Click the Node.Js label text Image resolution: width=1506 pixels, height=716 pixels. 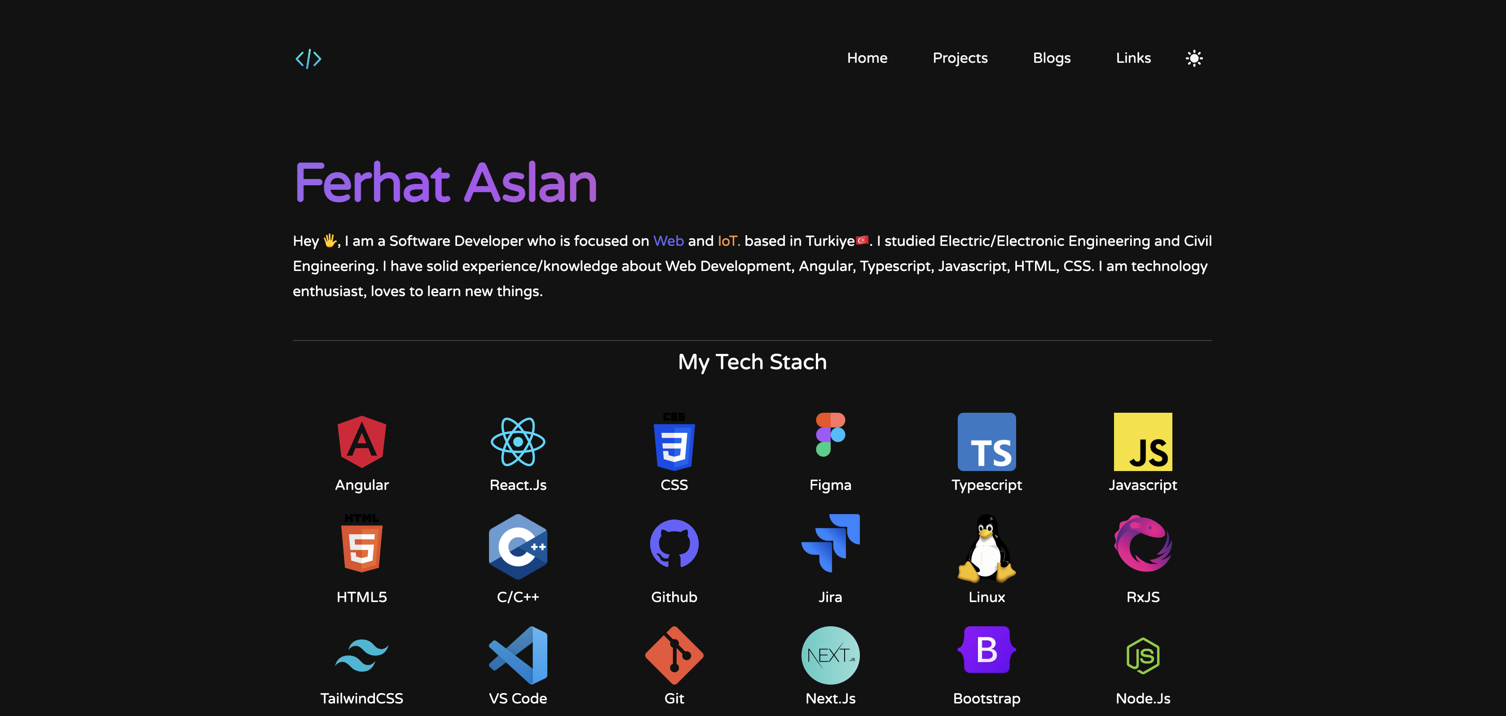1143,699
